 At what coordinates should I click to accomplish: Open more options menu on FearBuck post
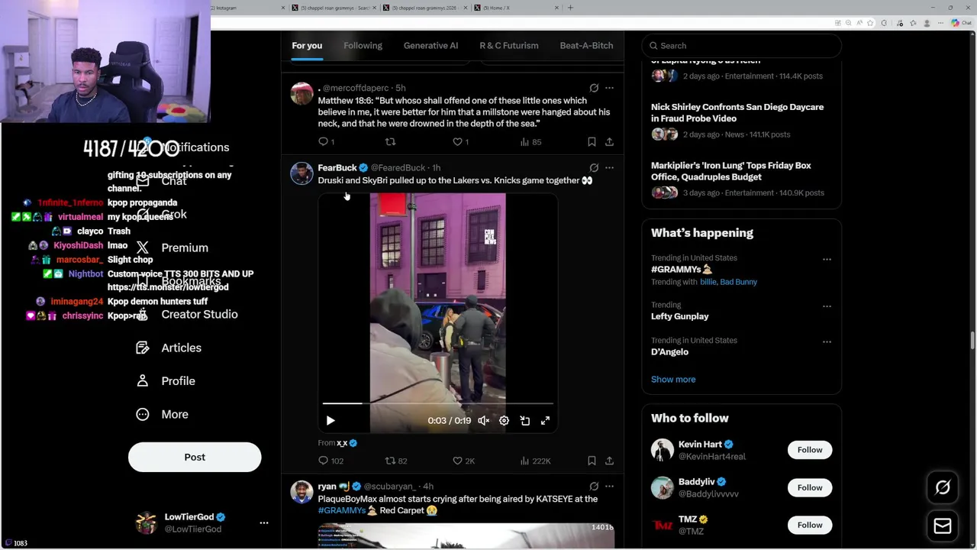point(609,167)
